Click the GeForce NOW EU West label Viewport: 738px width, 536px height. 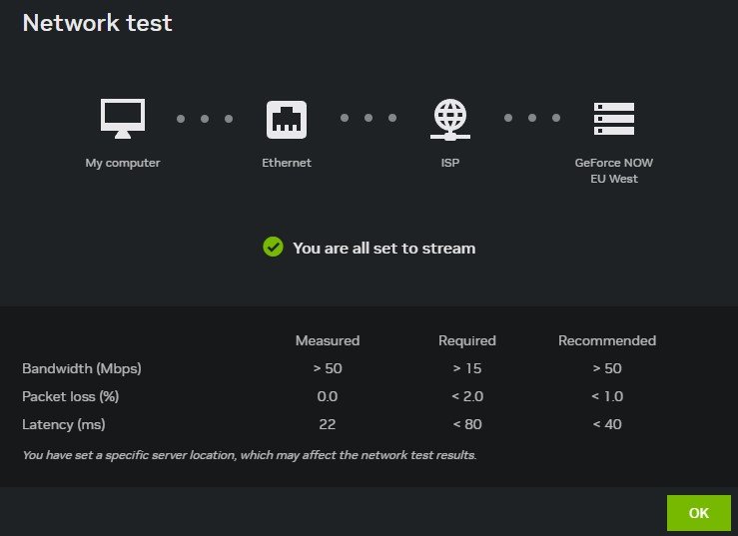coord(614,171)
